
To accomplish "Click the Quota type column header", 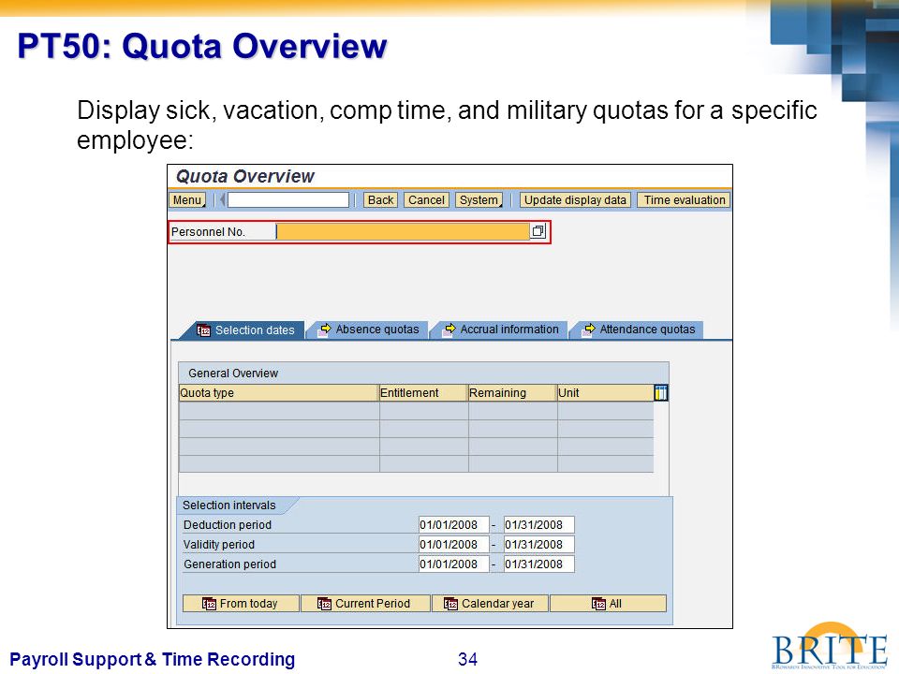I will coord(279,392).
